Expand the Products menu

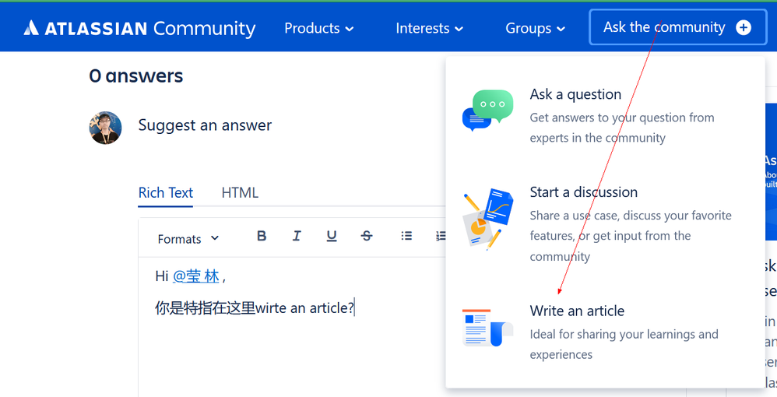(x=319, y=28)
